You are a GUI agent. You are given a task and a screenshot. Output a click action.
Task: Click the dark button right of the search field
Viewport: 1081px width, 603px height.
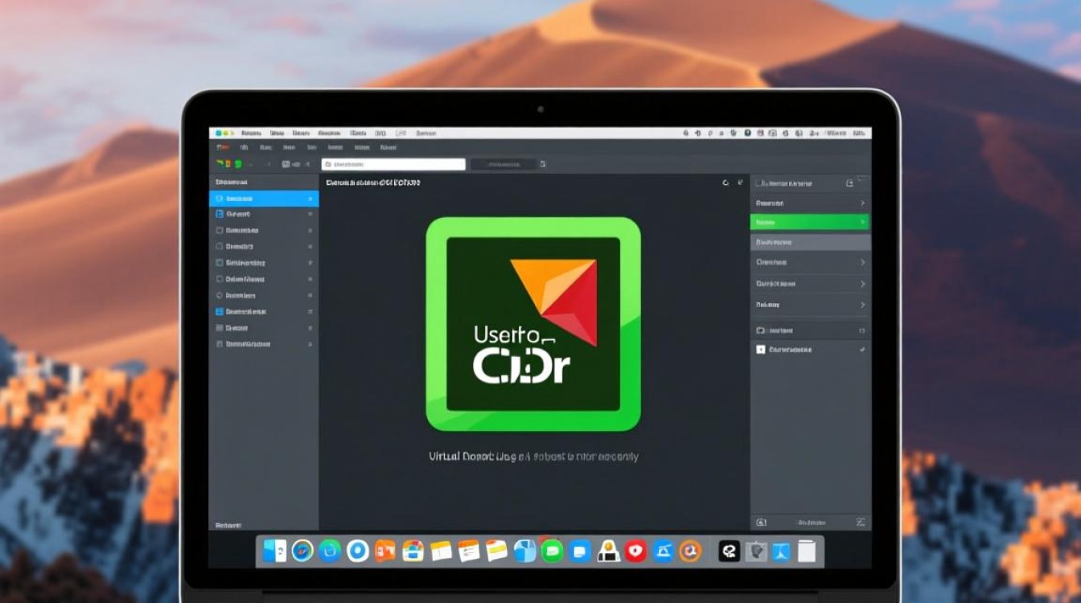pyautogui.click(x=503, y=164)
